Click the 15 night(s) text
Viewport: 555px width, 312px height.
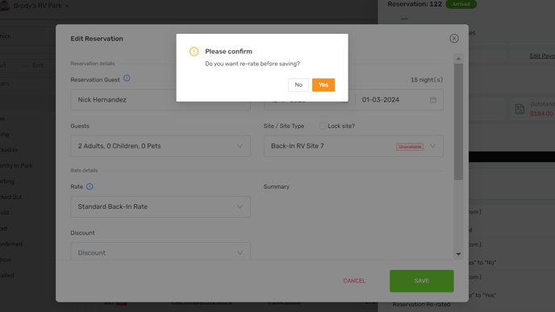pos(427,80)
